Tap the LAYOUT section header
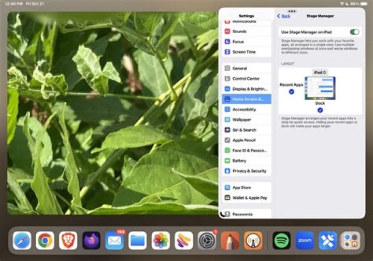This screenshot has height=261, width=373. click(288, 64)
